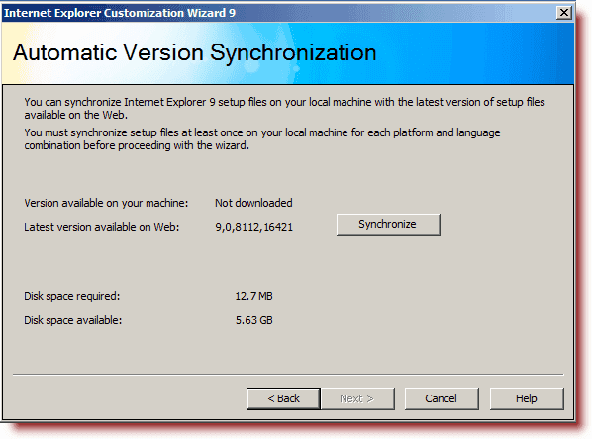This screenshot has width=592, height=439.
Task: Click paragraph starting 'You must synchronize setup files'
Action: (262, 138)
